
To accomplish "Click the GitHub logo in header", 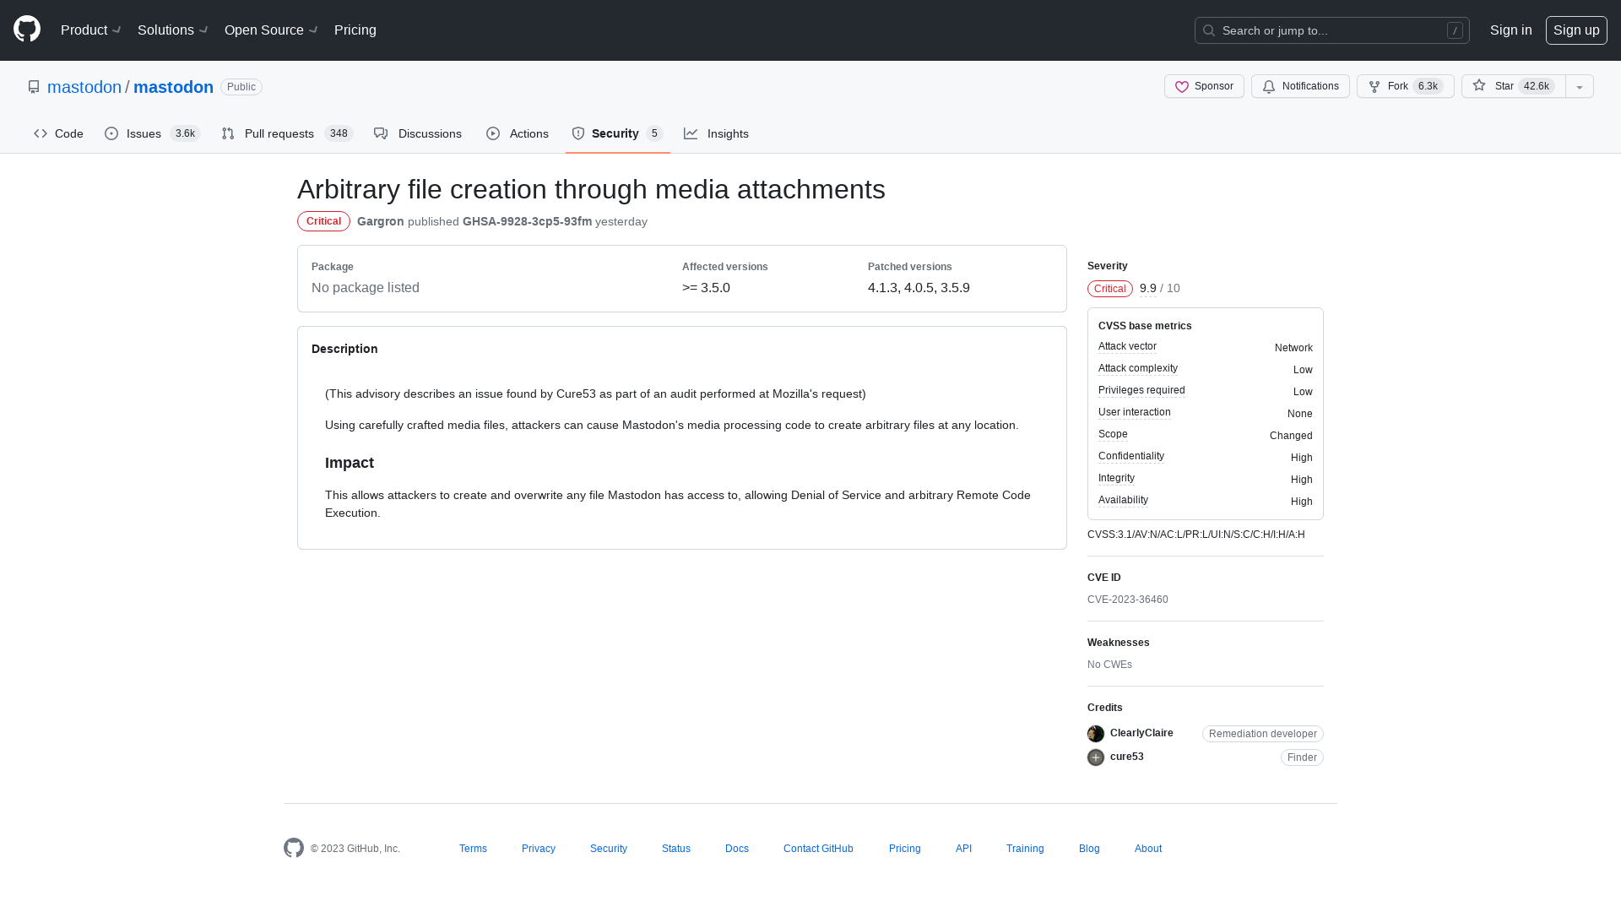I will pos(27,30).
